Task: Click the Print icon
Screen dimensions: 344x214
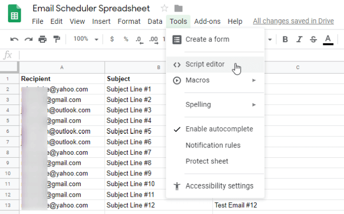Action: [42, 39]
